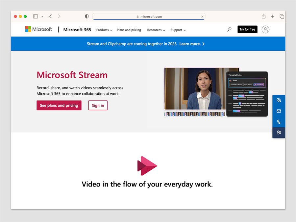296x222 pixels.
Task: Open the chat icon in side panel
Action: (x=279, y=100)
